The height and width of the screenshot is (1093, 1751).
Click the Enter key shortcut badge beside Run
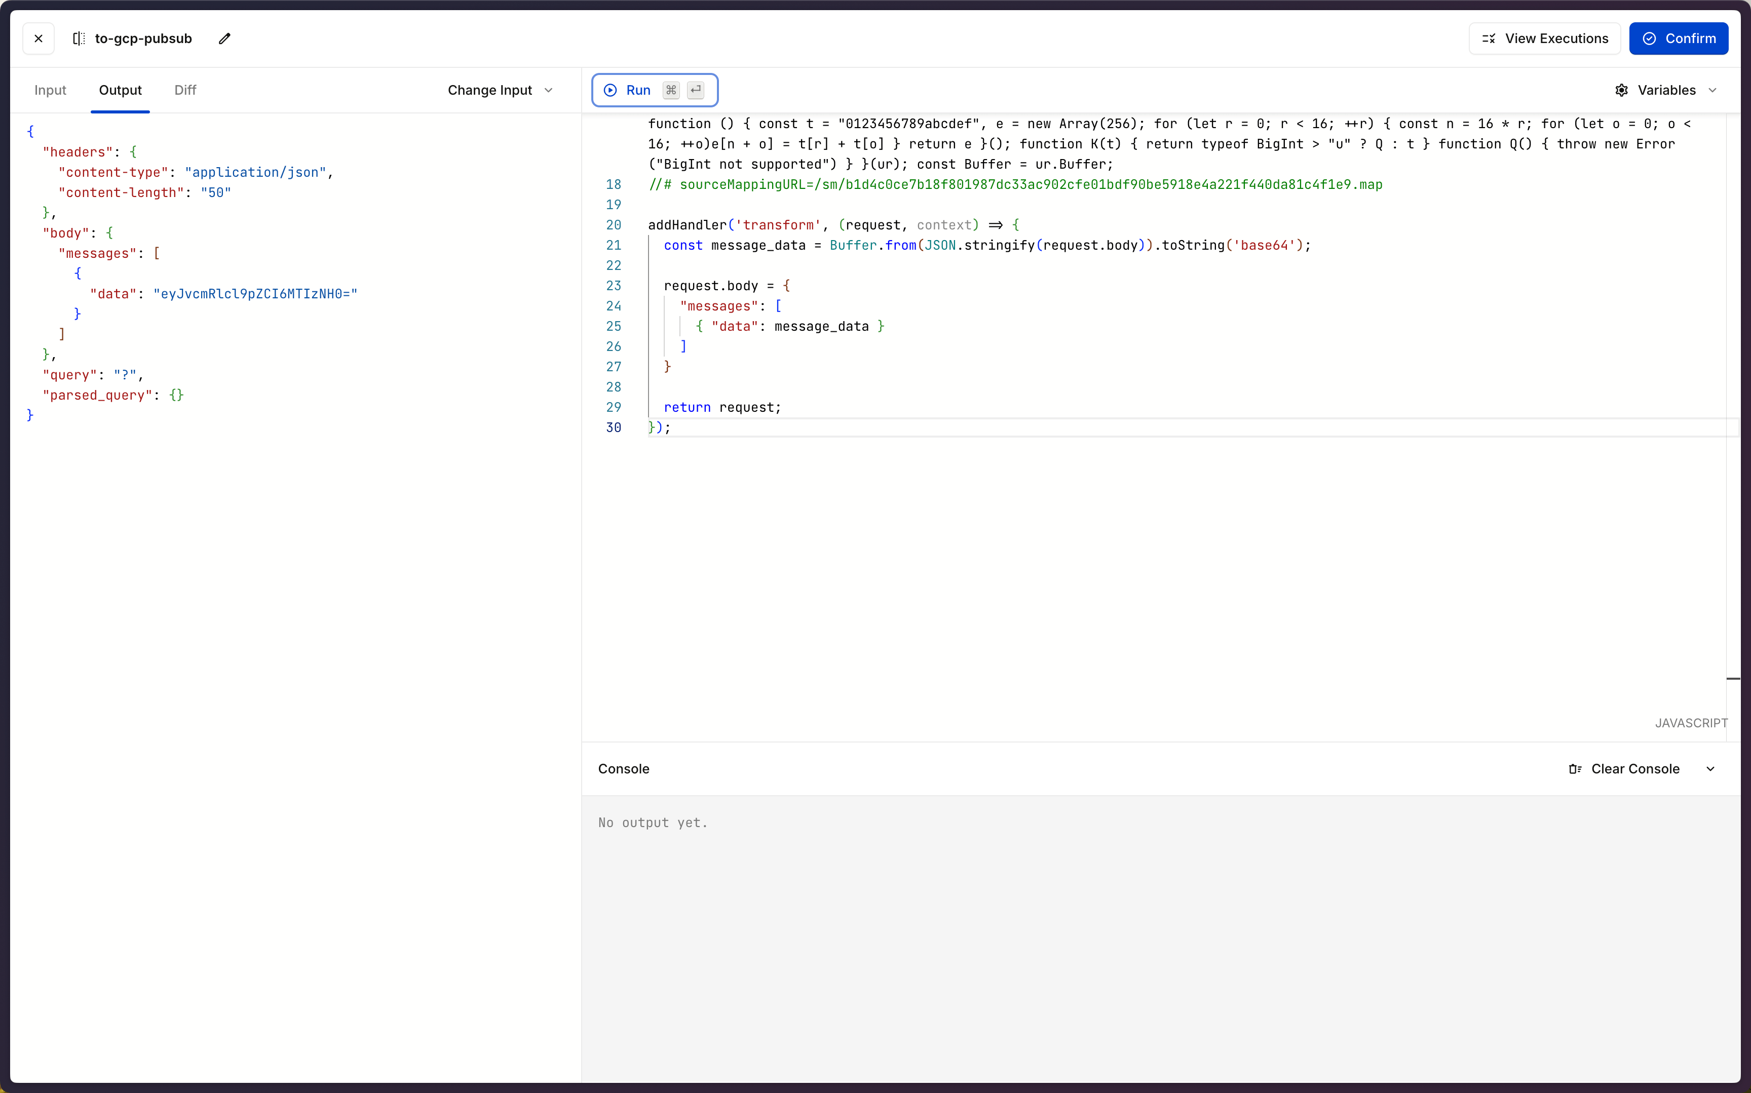point(696,90)
